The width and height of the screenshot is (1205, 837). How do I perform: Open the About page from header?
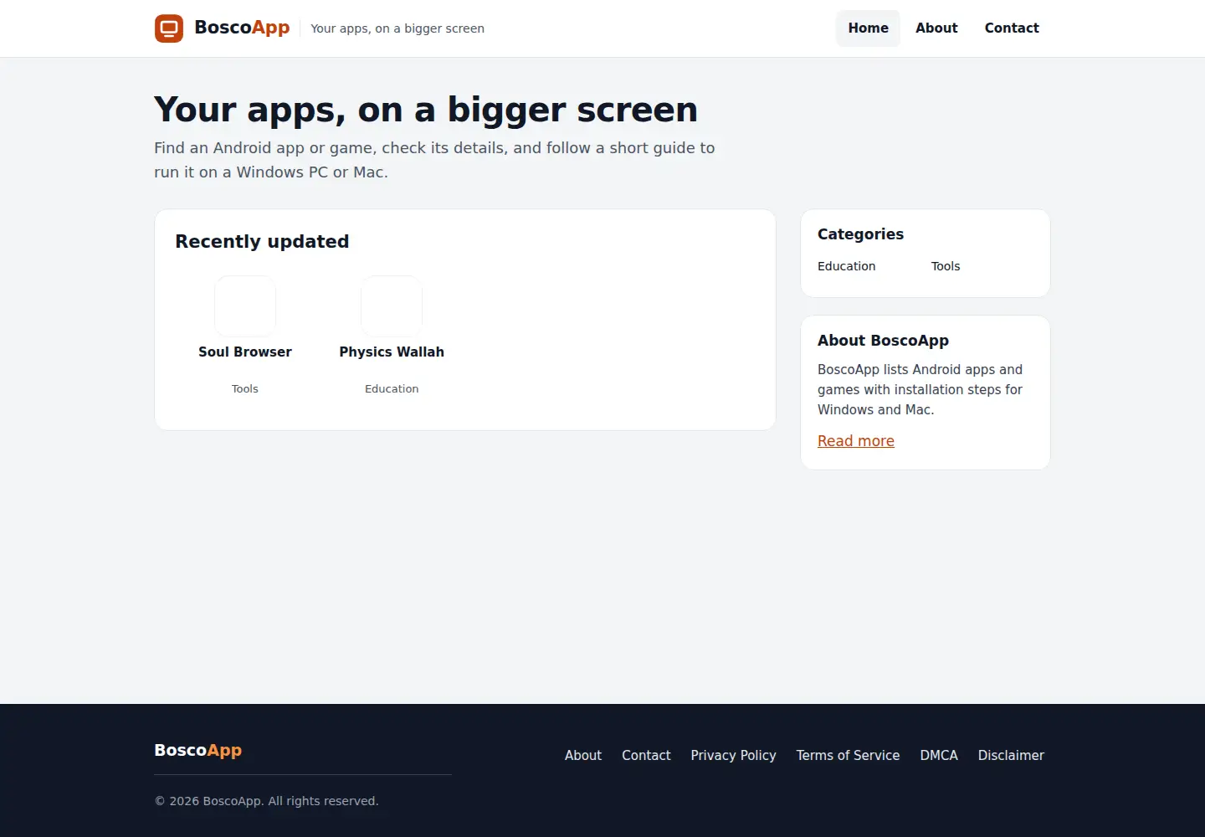(x=936, y=28)
